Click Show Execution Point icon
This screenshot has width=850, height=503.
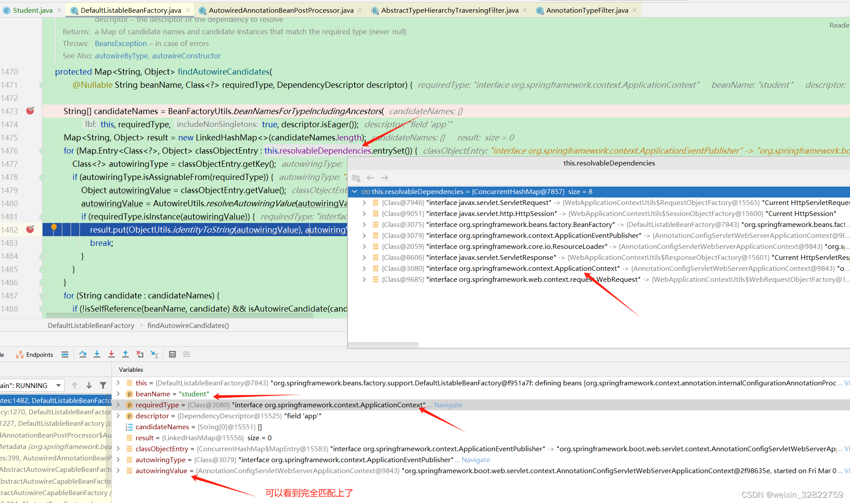pos(65,354)
